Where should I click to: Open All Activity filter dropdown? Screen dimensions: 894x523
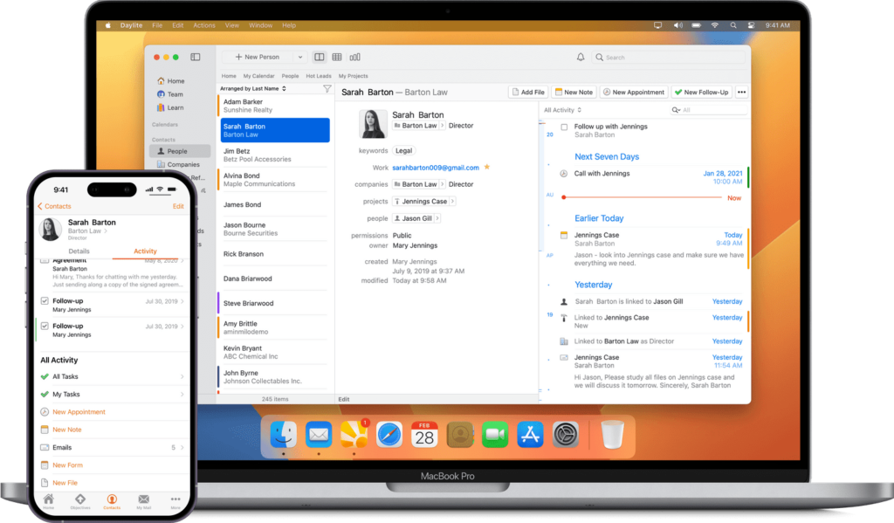coord(562,110)
